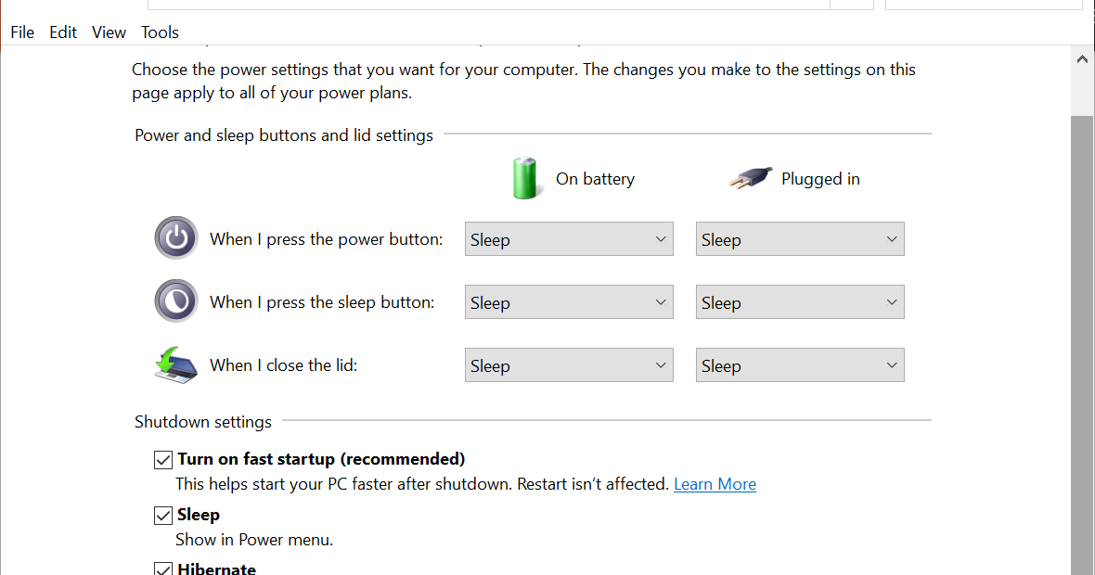Toggle the Hibernate checkbox
This screenshot has width=1095, height=575.
tap(163, 569)
